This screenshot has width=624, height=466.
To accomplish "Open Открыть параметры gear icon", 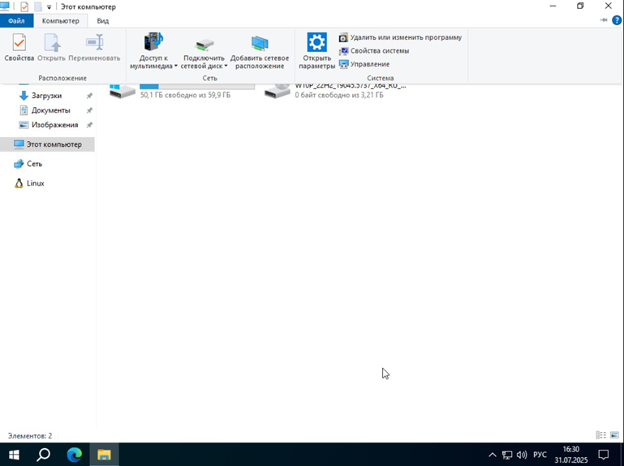I will point(316,51).
